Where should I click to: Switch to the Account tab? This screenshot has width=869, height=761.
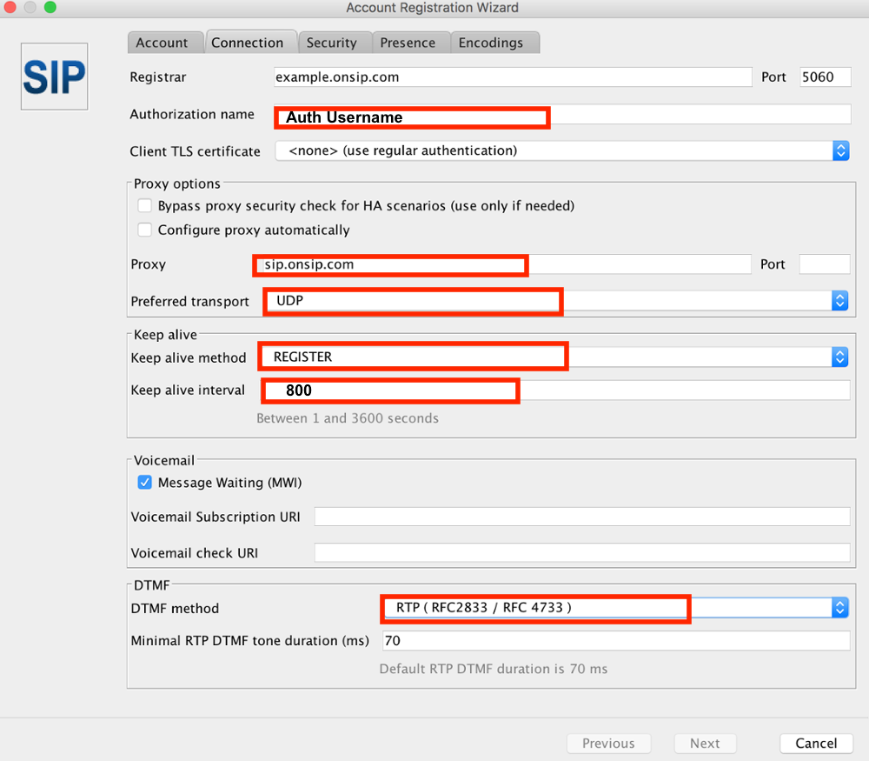click(x=165, y=43)
